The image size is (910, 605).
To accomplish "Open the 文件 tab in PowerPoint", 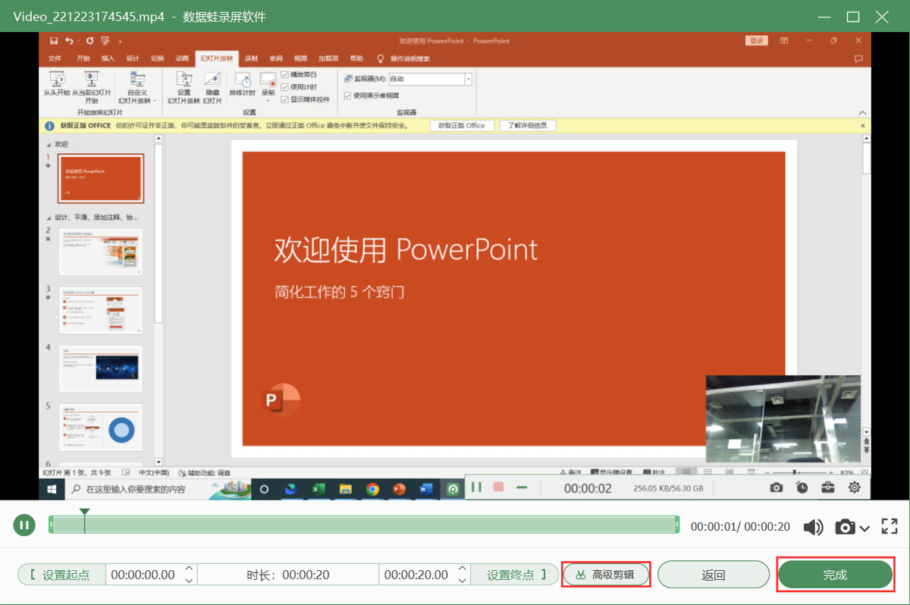I will tap(55, 58).
